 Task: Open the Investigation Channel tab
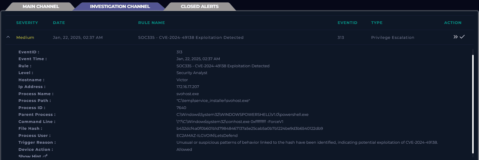pyautogui.click(x=120, y=7)
